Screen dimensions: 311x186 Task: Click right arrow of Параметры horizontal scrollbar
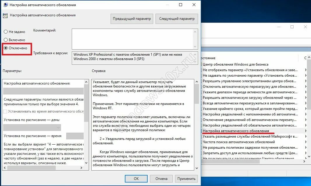tap(81, 168)
